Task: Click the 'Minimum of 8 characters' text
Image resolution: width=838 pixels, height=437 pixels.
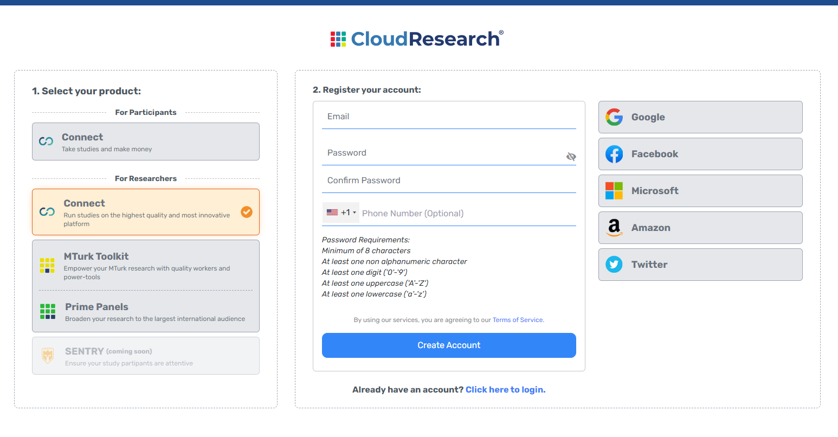Action: point(366,250)
